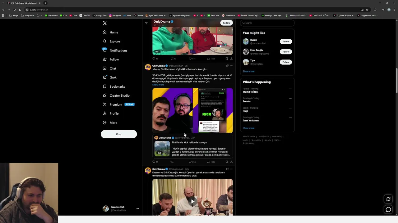Show more trending topics
This screenshot has width=398, height=223.
point(248,128)
